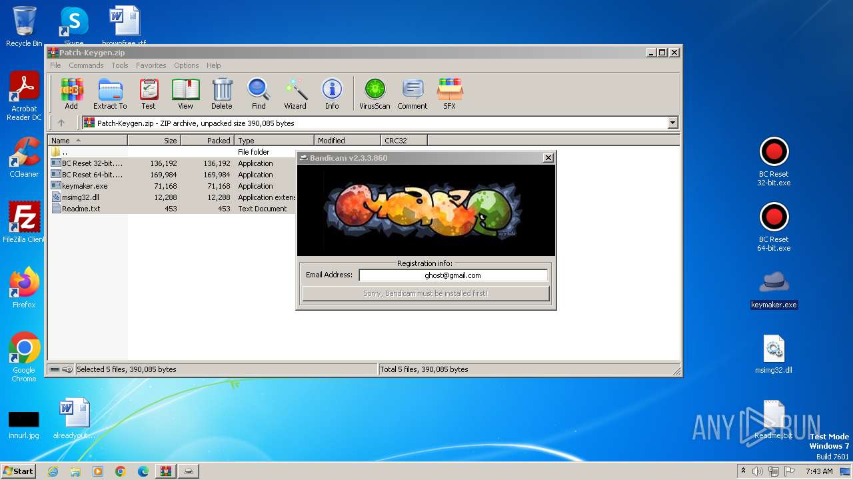Select BC Reset 32-bit.exe desktop icon
The width and height of the screenshot is (853, 480).
[774, 162]
